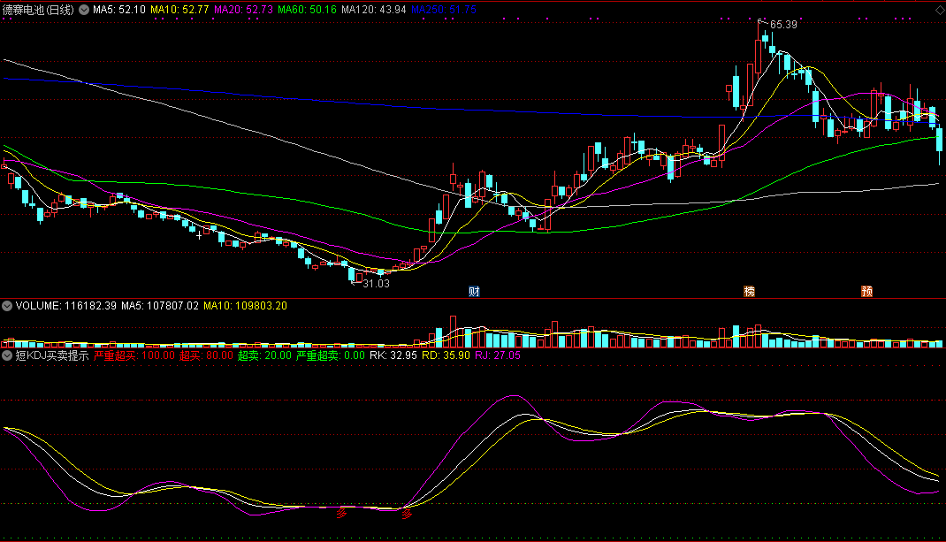The image size is (946, 542).
Task: Select volume MA5: 107807.02 label
Action: [160, 306]
